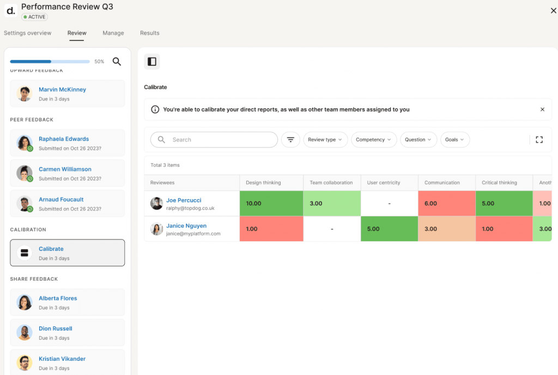
Task: Click the info icon in the calibration notice banner
Action: point(156,109)
